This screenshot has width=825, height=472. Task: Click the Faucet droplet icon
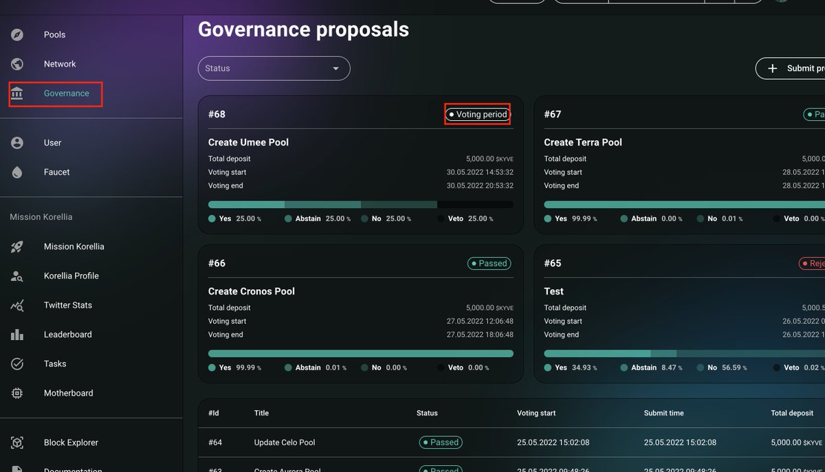[x=17, y=172]
